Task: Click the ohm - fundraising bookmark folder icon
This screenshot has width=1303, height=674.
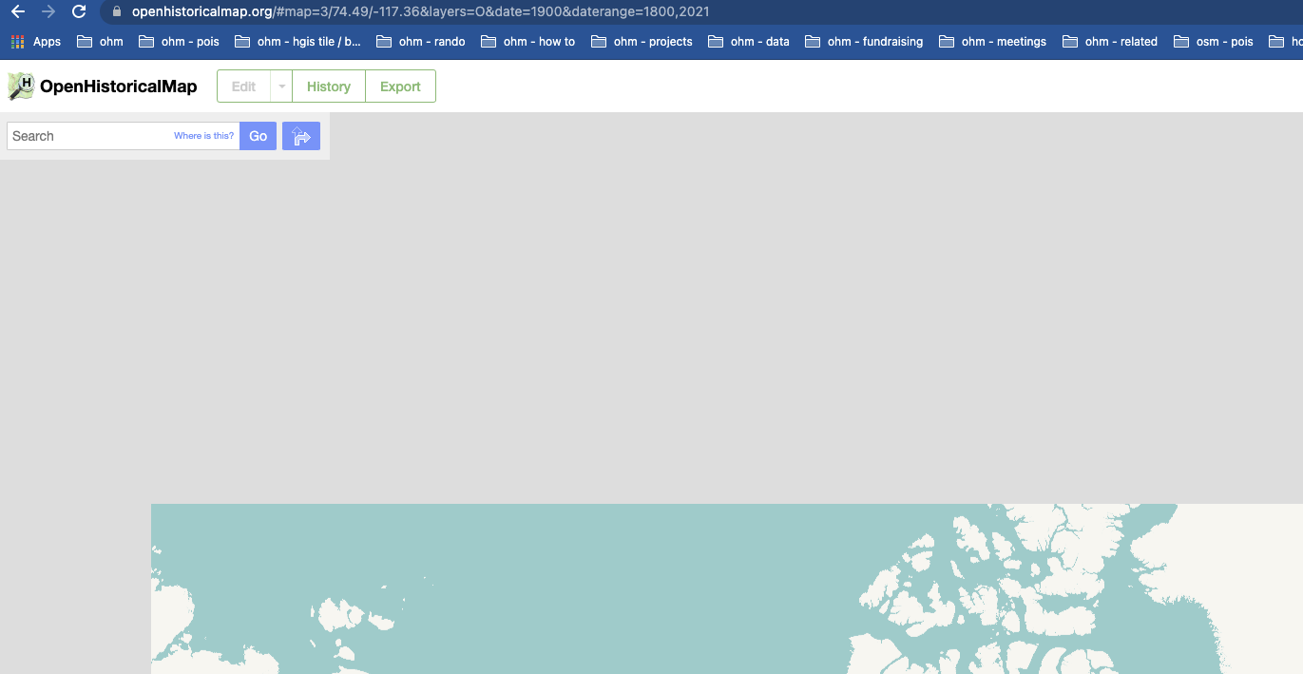Action: (x=813, y=41)
